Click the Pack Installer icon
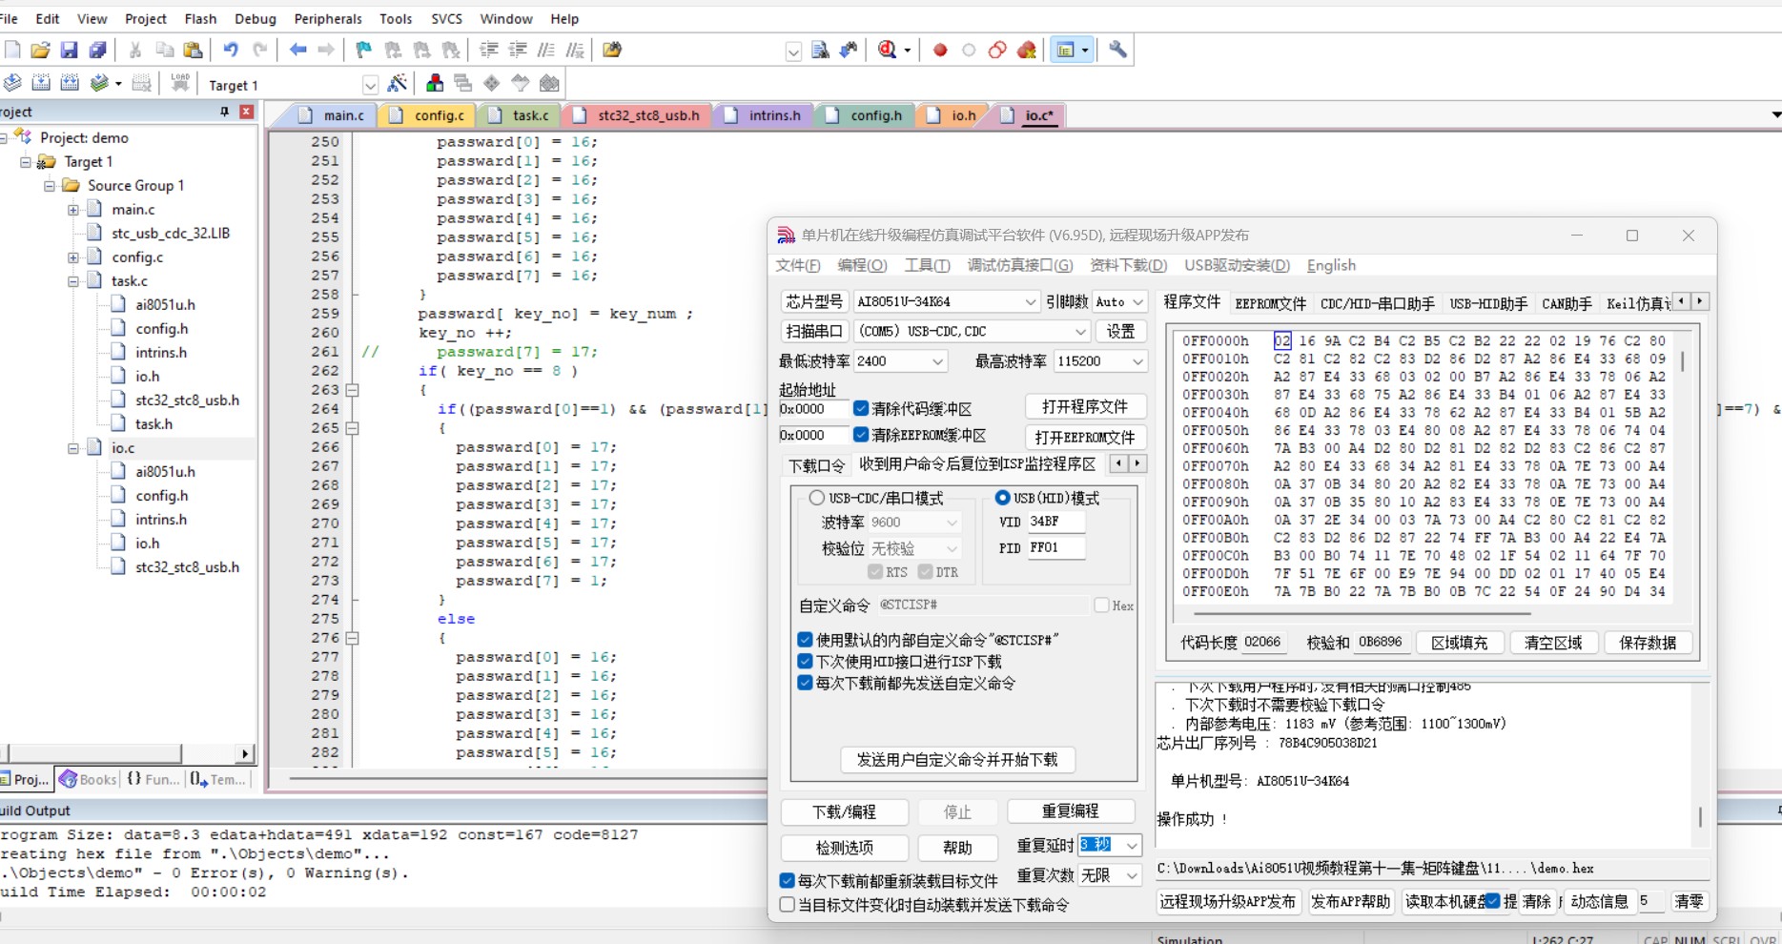The width and height of the screenshot is (1782, 944). tap(549, 83)
